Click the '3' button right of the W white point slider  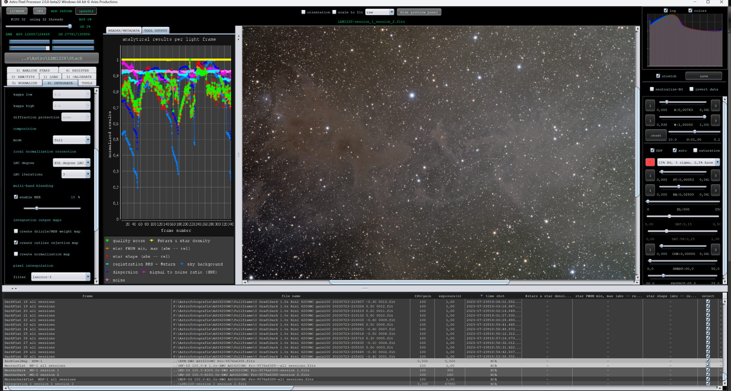coord(715,120)
